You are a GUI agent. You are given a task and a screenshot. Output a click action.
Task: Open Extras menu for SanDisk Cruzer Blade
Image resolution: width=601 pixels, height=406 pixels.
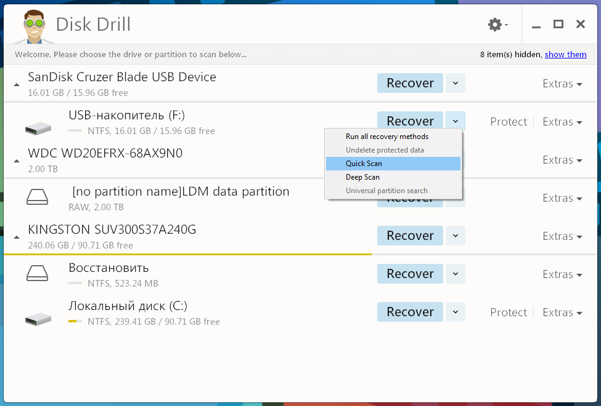click(562, 84)
